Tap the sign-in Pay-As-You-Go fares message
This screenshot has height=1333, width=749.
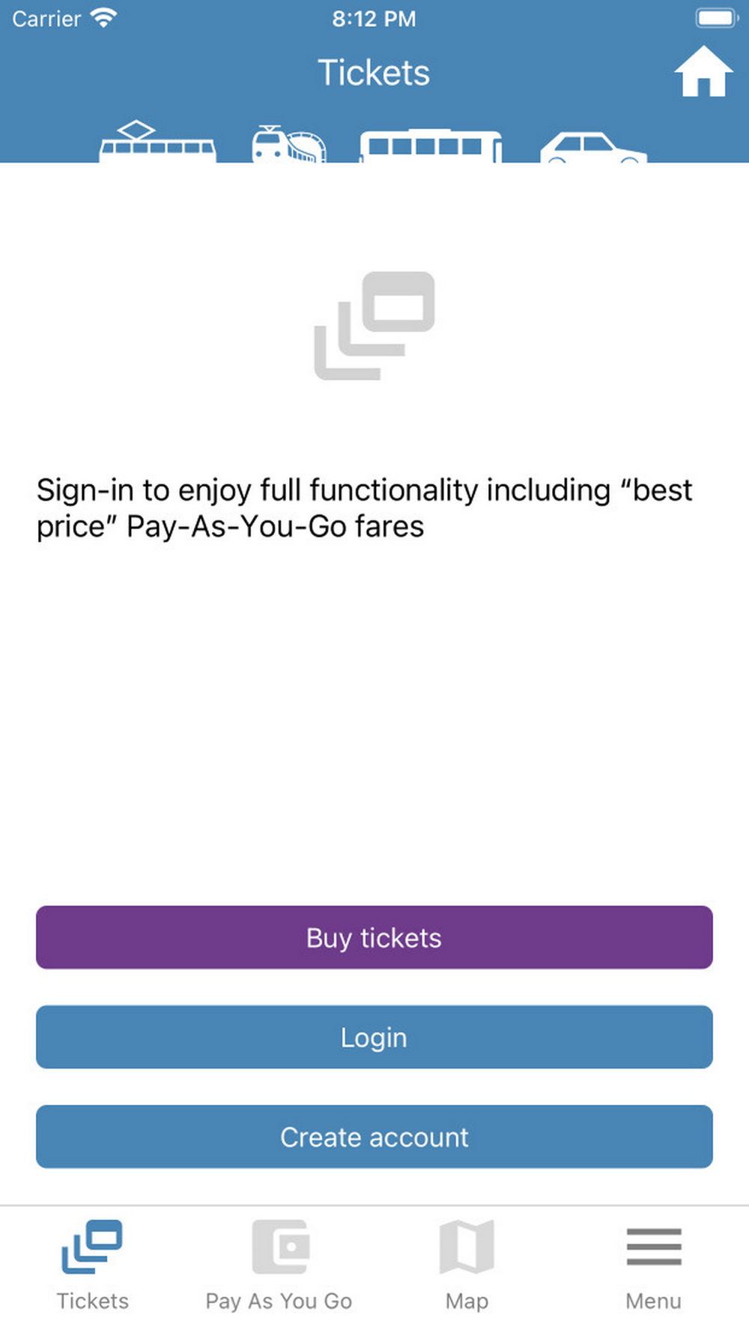364,508
